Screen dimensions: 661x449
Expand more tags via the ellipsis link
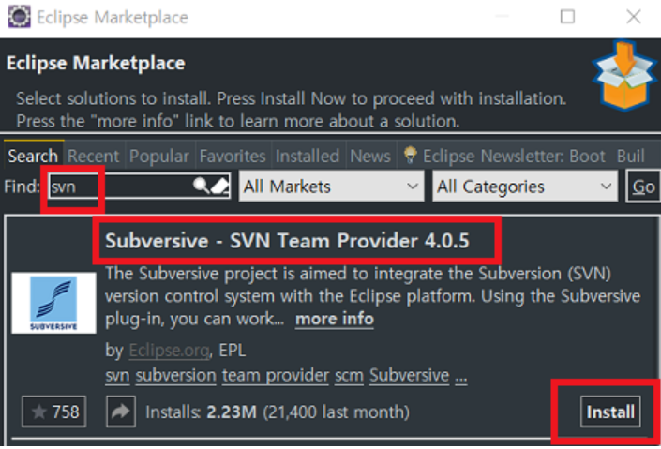coord(461,377)
